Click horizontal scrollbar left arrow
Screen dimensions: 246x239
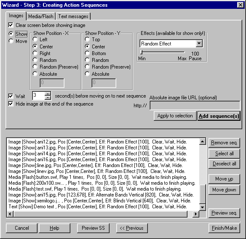[10, 214]
